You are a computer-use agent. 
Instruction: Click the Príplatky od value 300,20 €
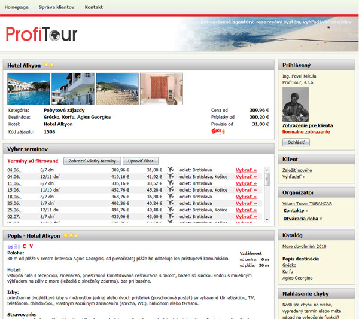coord(259,117)
